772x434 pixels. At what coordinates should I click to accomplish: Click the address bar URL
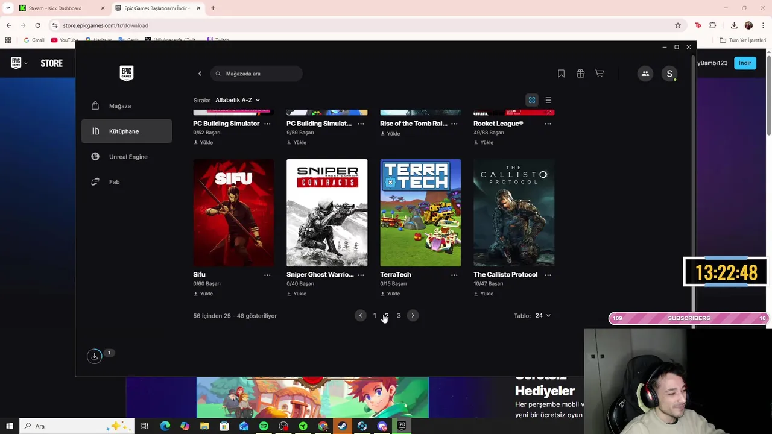106,25
